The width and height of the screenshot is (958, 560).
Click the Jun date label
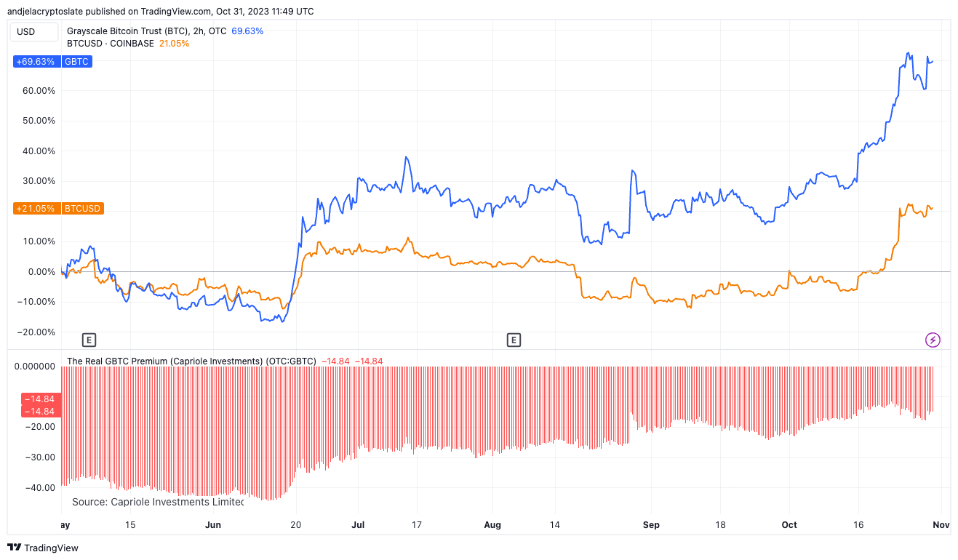[213, 524]
